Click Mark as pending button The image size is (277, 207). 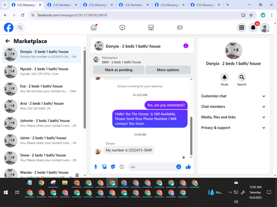[119, 70]
